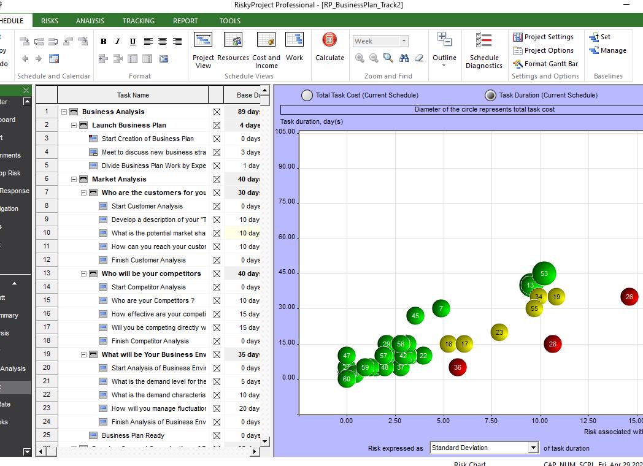Click the zoom out magnifier icon
Image resolution: width=643 pixels, height=466 pixels.
(x=374, y=58)
